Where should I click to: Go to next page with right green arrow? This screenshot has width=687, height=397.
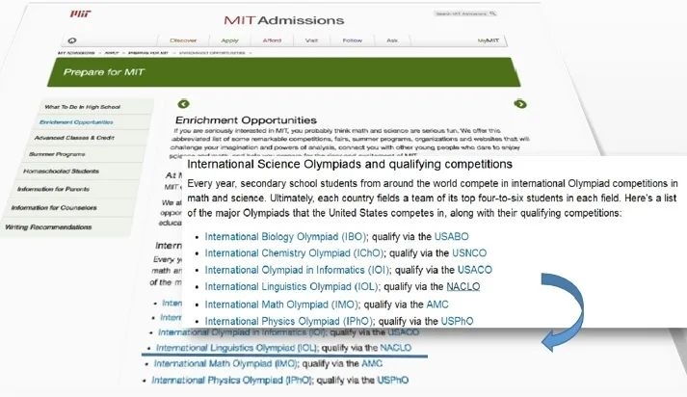click(520, 104)
